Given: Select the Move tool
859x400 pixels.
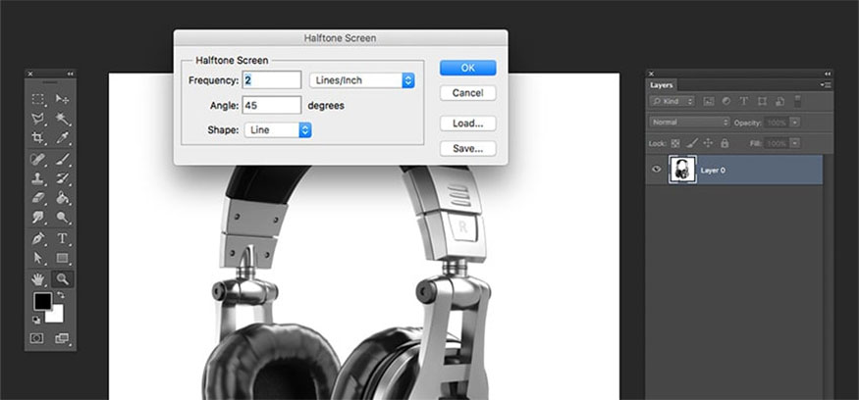Looking at the screenshot, I should pyautogui.click(x=62, y=99).
